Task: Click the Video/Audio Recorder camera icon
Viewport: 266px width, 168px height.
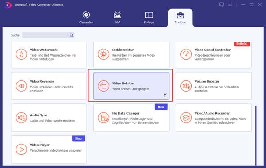Action: 186,118
